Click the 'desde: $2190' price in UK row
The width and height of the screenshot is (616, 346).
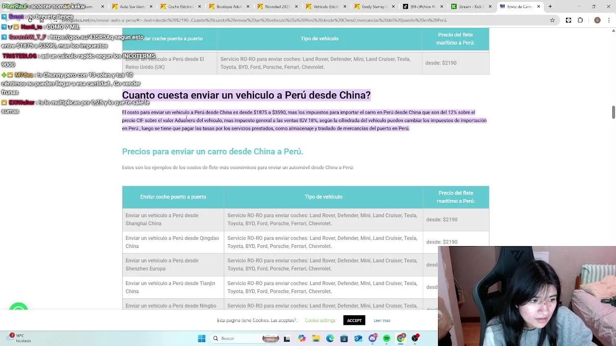441,63
